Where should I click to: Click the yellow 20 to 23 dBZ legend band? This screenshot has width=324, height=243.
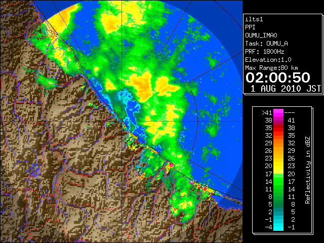pos(278,166)
